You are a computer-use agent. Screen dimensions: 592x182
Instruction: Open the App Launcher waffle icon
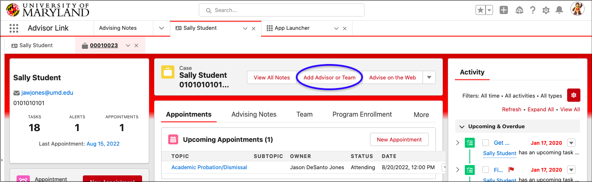tap(14, 28)
